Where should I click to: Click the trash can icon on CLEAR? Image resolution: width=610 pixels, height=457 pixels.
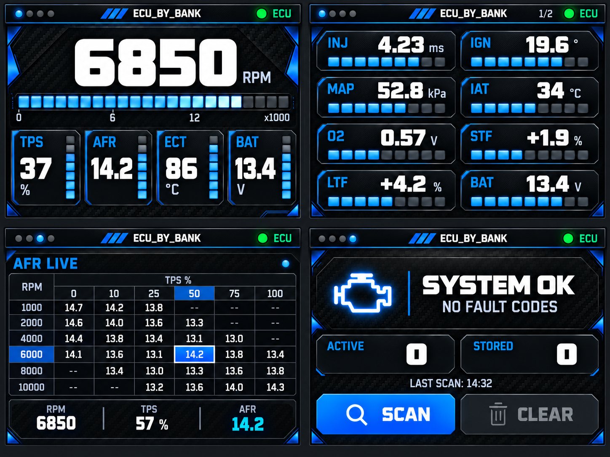click(x=498, y=414)
